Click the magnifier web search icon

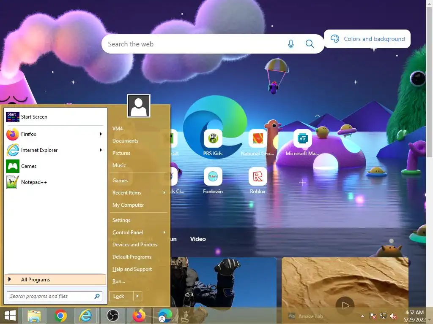point(310,44)
